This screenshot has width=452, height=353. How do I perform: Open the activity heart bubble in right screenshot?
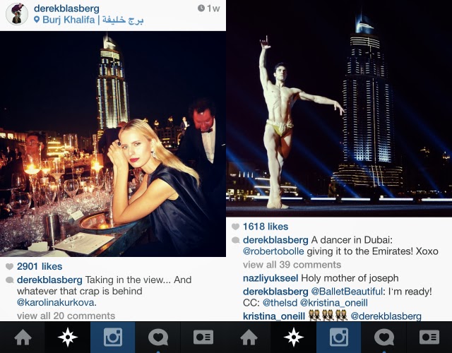point(383,337)
